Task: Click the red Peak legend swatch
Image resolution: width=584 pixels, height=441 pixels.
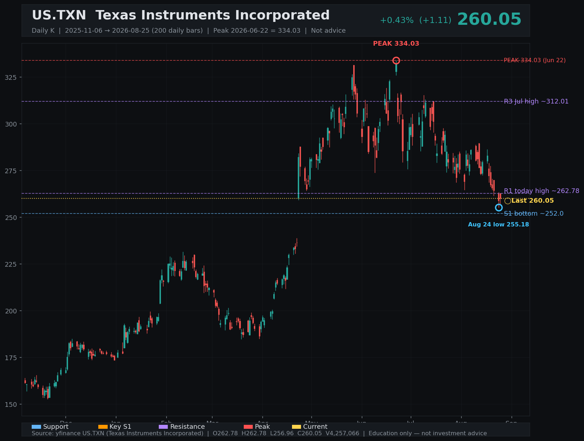Action: (x=248, y=427)
